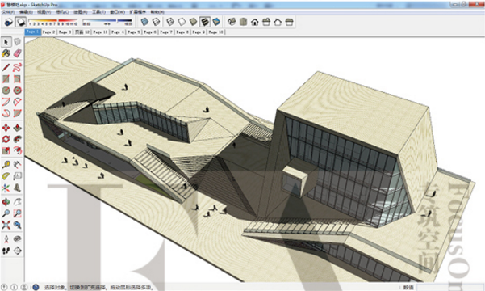Select the Push/Pull tool
The width and height of the screenshot is (485, 291).
(x=17, y=128)
